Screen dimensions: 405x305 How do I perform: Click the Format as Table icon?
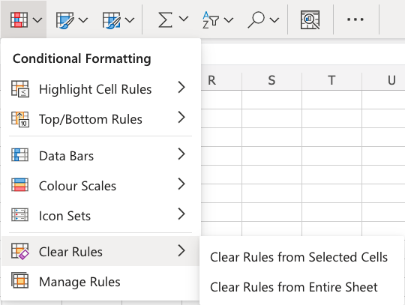(x=64, y=20)
